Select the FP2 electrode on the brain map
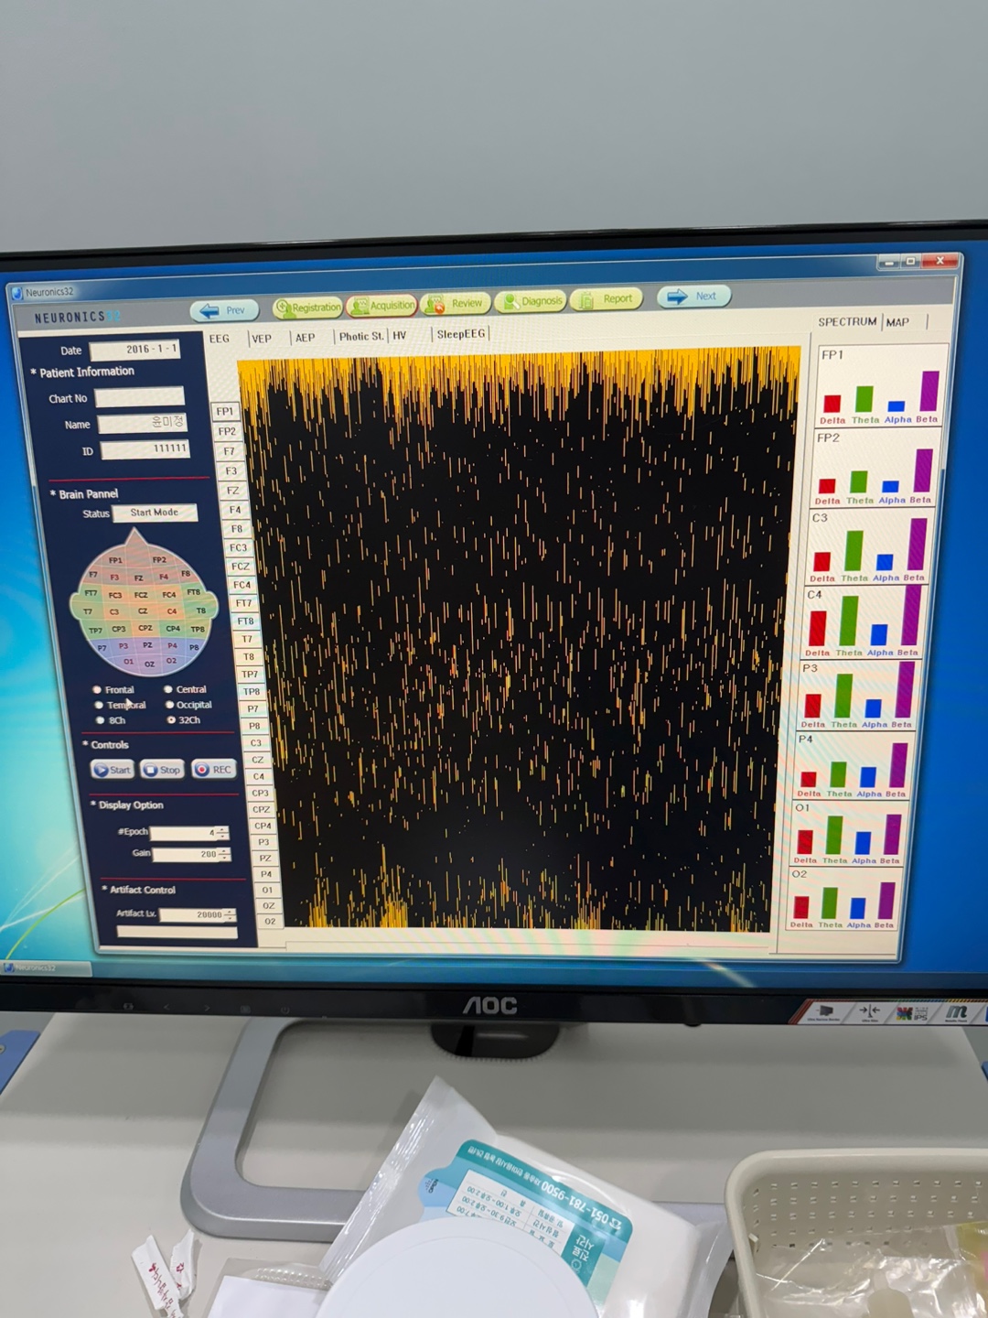 (x=159, y=559)
